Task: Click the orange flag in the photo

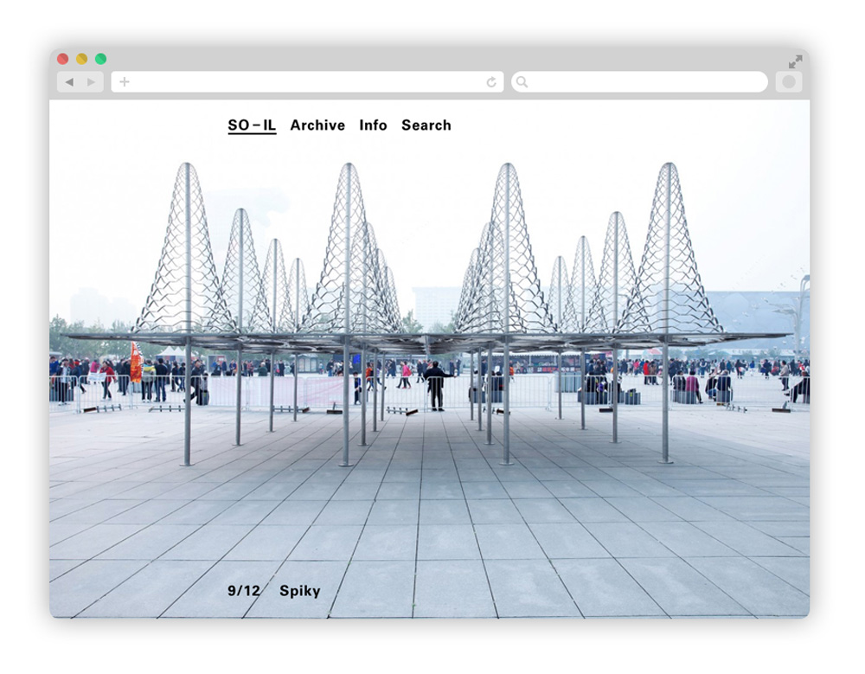Action: point(136,361)
